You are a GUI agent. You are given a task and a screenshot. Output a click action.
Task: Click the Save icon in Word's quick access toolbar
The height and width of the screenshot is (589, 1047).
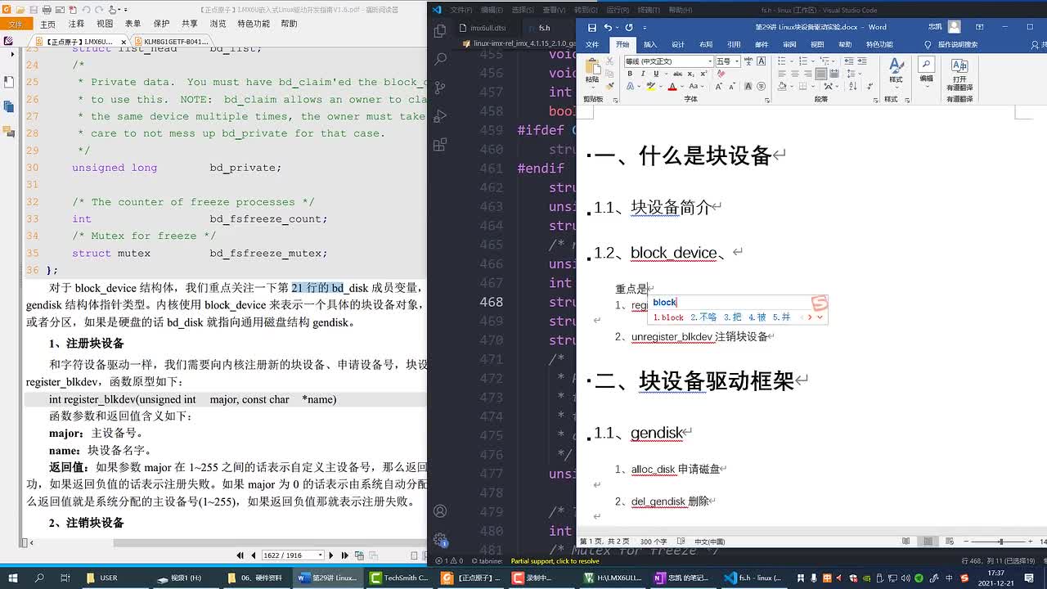click(x=592, y=27)
